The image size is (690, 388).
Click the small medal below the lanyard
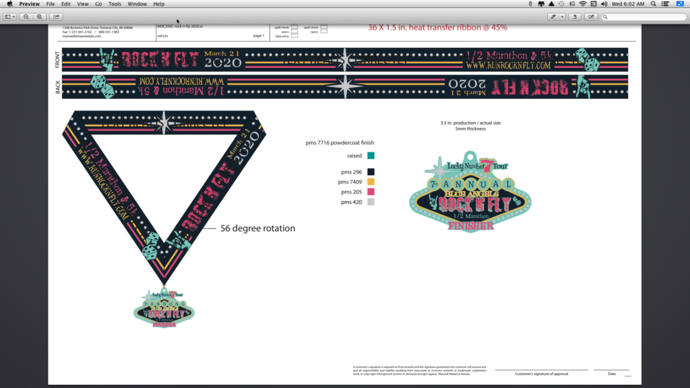point(164,307)
